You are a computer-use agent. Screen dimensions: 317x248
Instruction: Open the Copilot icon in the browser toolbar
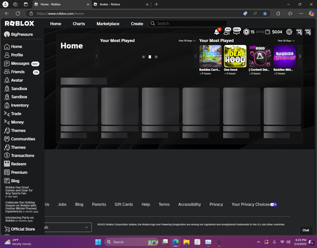pyautogui.click(x=311, y=13)
